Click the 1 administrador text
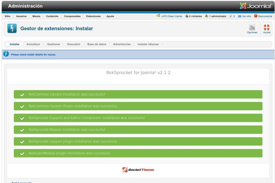 coord(218,16)
